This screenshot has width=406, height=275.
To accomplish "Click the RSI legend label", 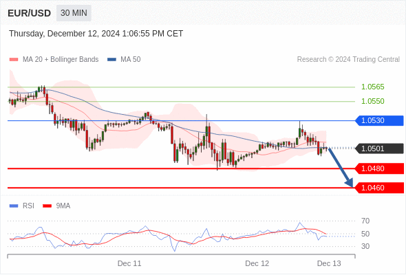I will (x=28, y=206).
